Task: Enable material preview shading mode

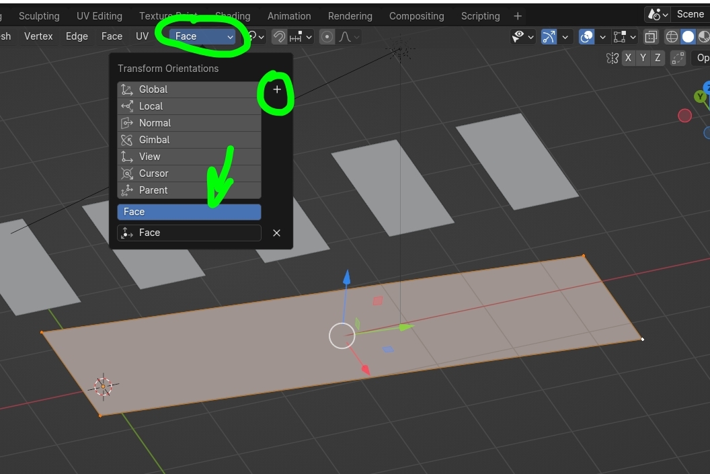Action: pos(704,37)
